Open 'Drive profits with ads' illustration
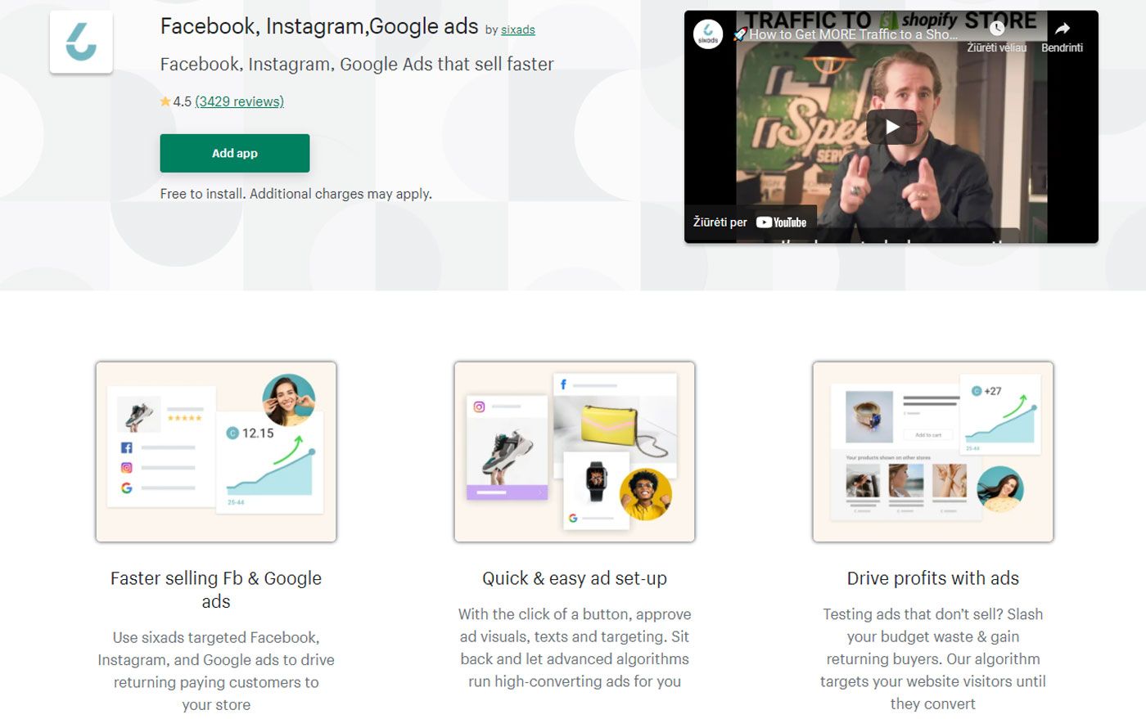Image resolution: width=1146 pixels, height=719 pixels. click(933, 452)
